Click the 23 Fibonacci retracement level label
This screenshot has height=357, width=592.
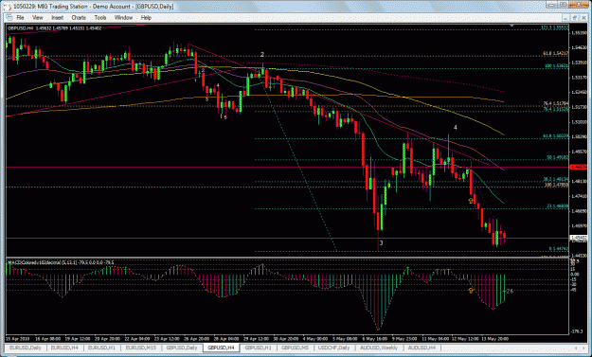point(558,206)
